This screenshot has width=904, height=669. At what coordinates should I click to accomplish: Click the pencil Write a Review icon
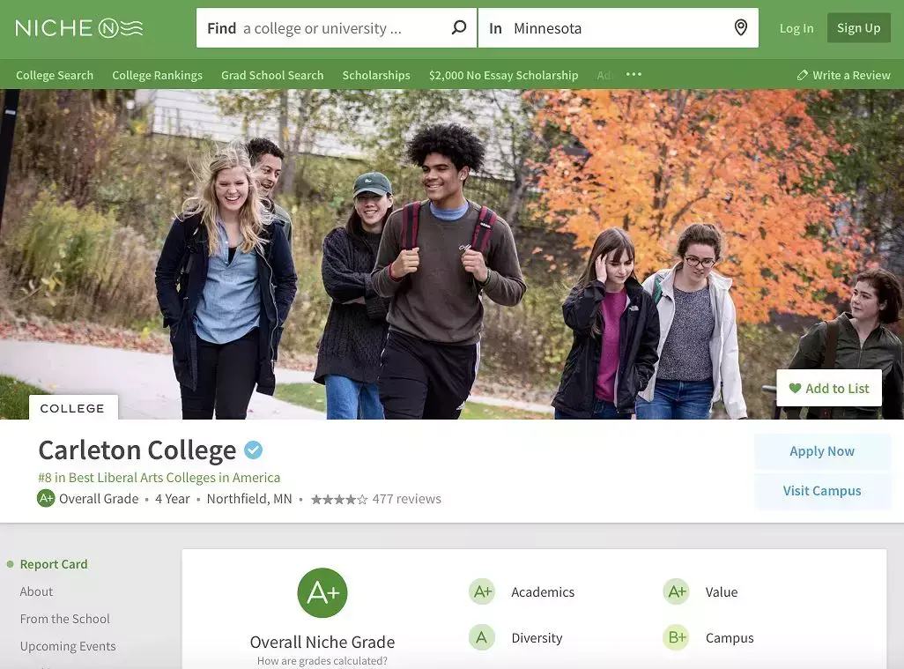coord(802,75)
